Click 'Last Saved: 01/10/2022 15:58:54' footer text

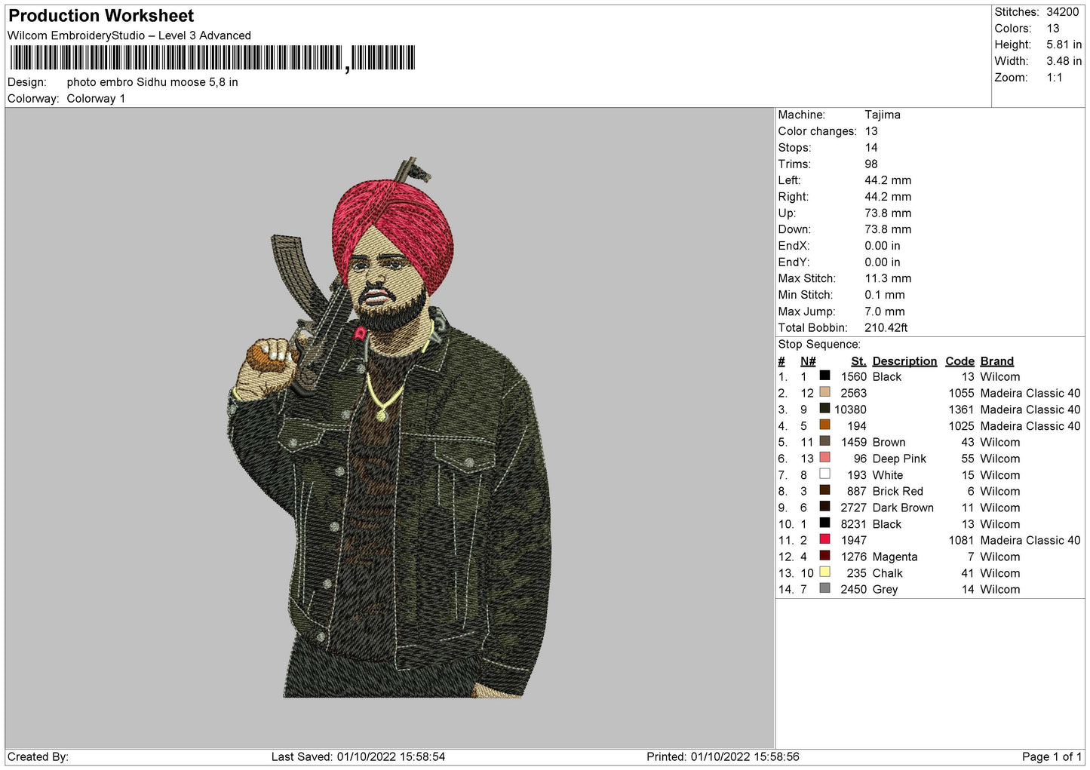point(358,756)
